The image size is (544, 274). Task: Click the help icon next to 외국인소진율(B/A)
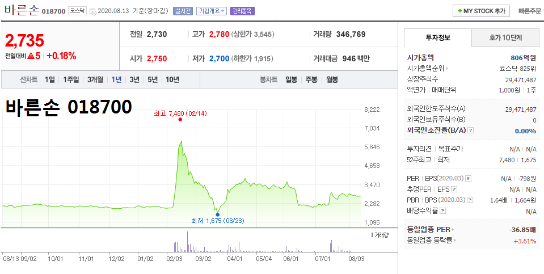470,130
